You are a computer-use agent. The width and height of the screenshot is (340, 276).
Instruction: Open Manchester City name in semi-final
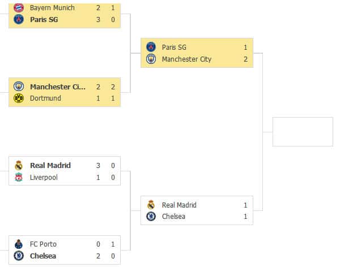(x=186, y=59)
